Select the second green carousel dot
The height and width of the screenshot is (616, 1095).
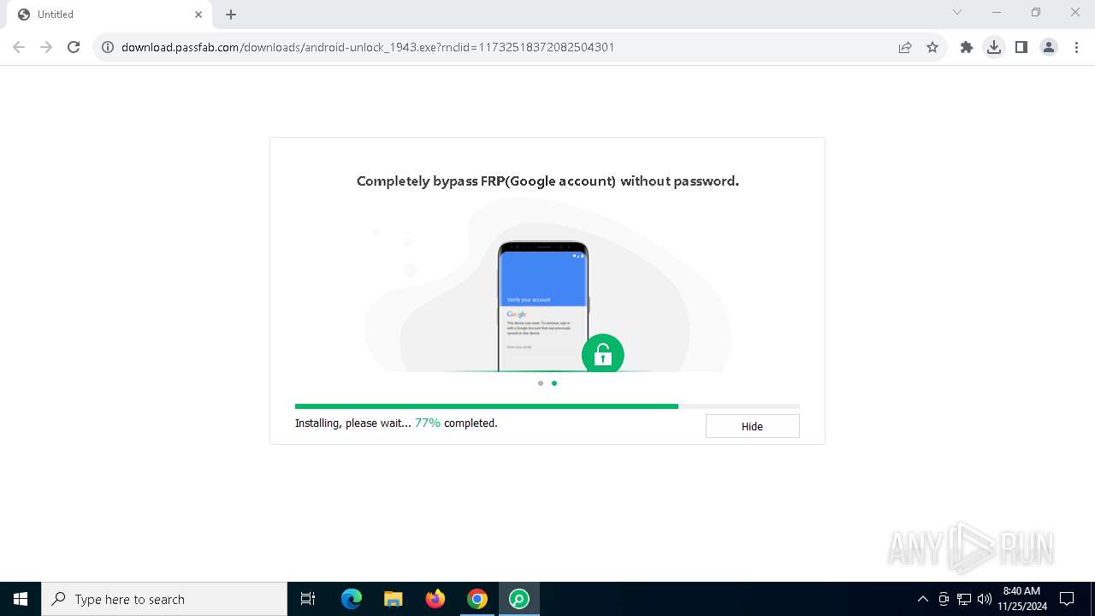click(554, 383)
